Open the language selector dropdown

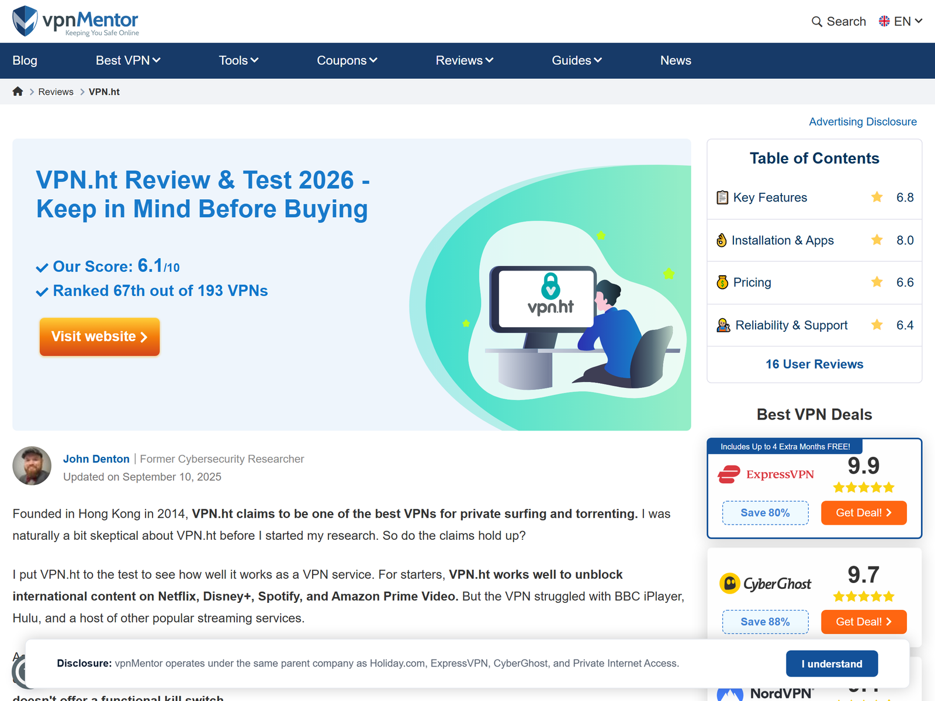(901, 22)
